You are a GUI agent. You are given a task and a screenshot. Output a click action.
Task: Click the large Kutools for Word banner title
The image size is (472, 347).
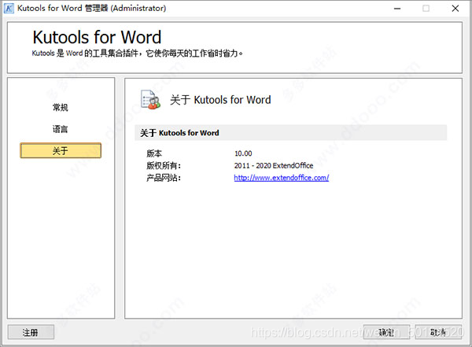pyautogui.click(x=97, y=37)
